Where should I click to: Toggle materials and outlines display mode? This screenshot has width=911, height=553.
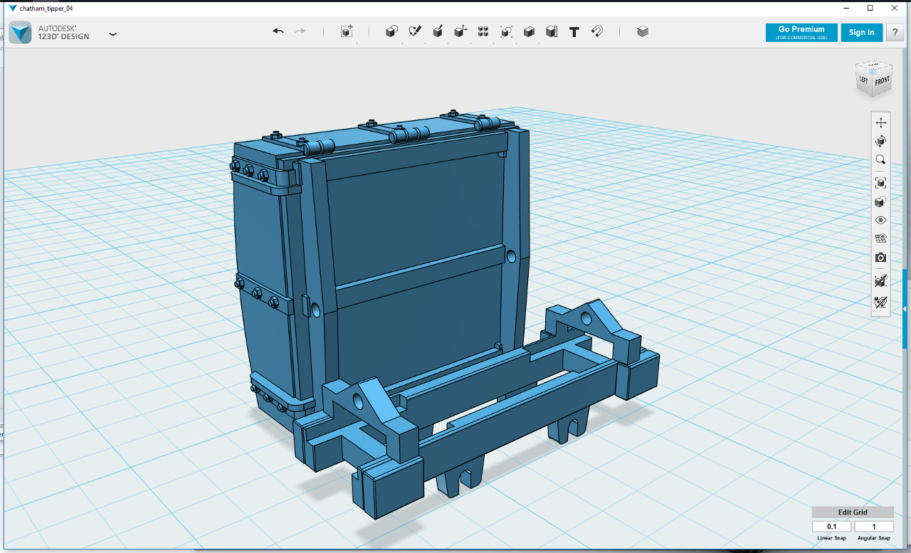pyautogui.click(x=881, y=202)
